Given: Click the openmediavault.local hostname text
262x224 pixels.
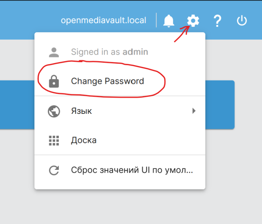Looking at the screenshot, I should pos(103,20).
